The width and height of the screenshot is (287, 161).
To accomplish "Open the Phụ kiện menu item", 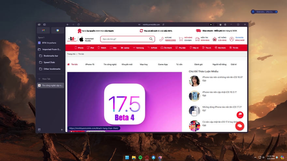I will [180, 47].
